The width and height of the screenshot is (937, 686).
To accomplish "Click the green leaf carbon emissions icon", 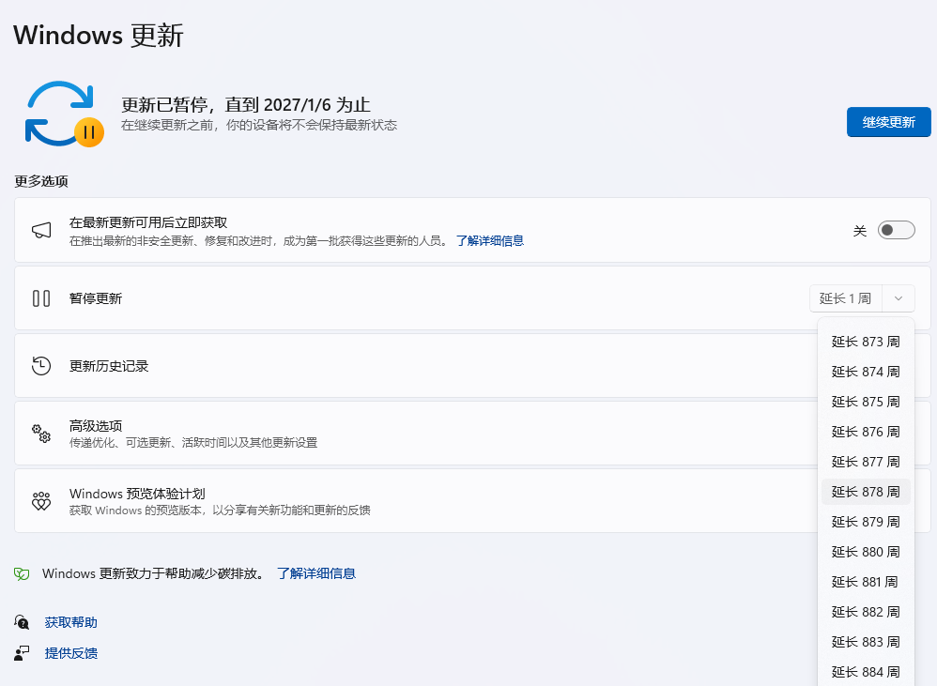I will (22, 573).
